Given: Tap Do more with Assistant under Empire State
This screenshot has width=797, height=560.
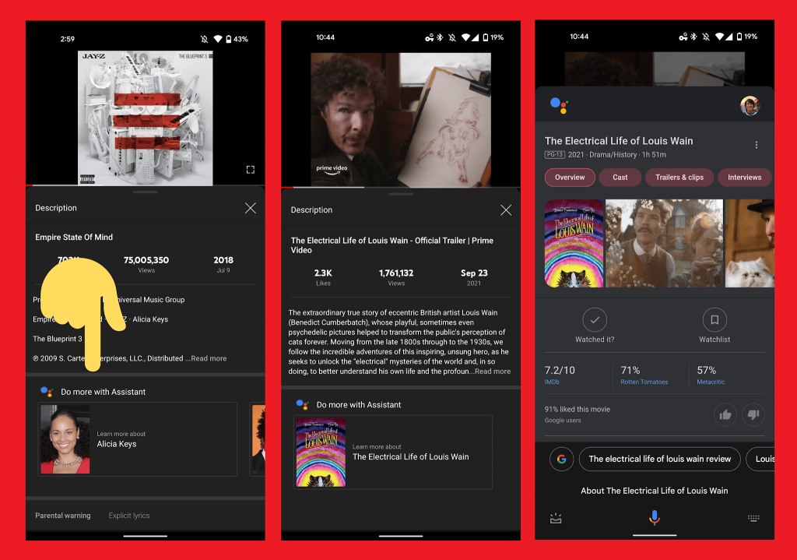Looking at the screenshot, I should point(104,392).
